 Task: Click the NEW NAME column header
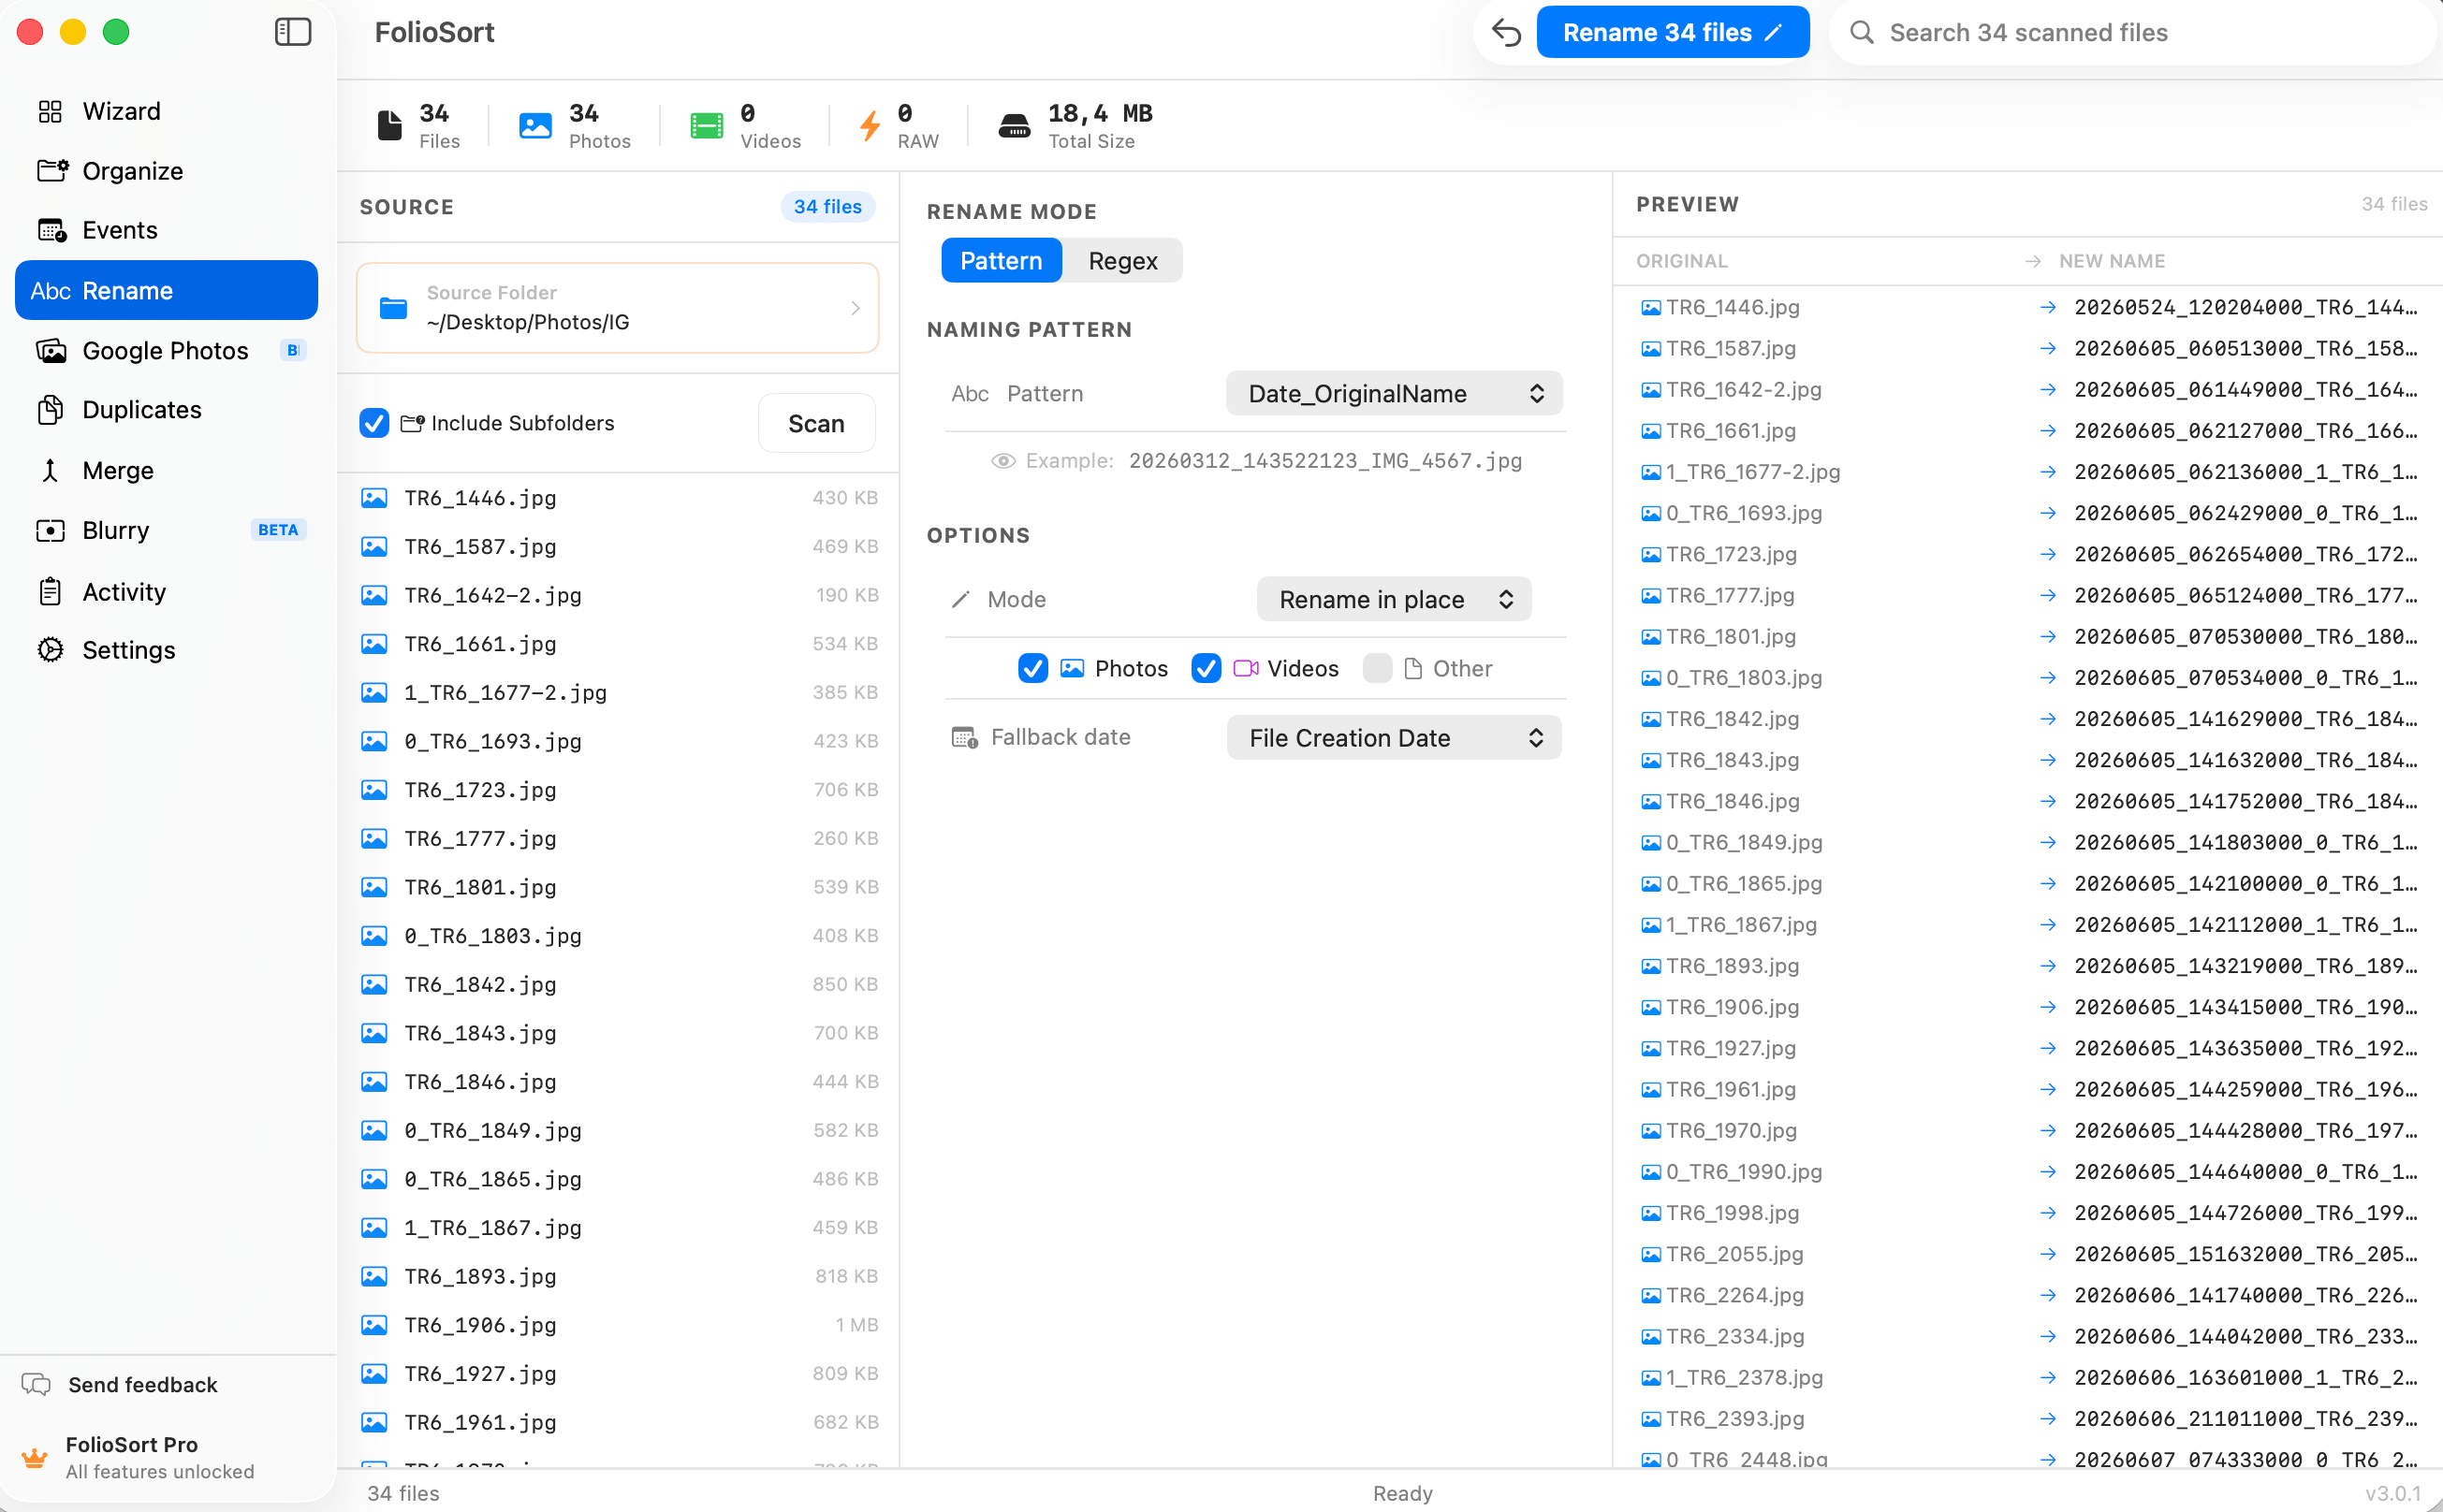pos(2112,260)
